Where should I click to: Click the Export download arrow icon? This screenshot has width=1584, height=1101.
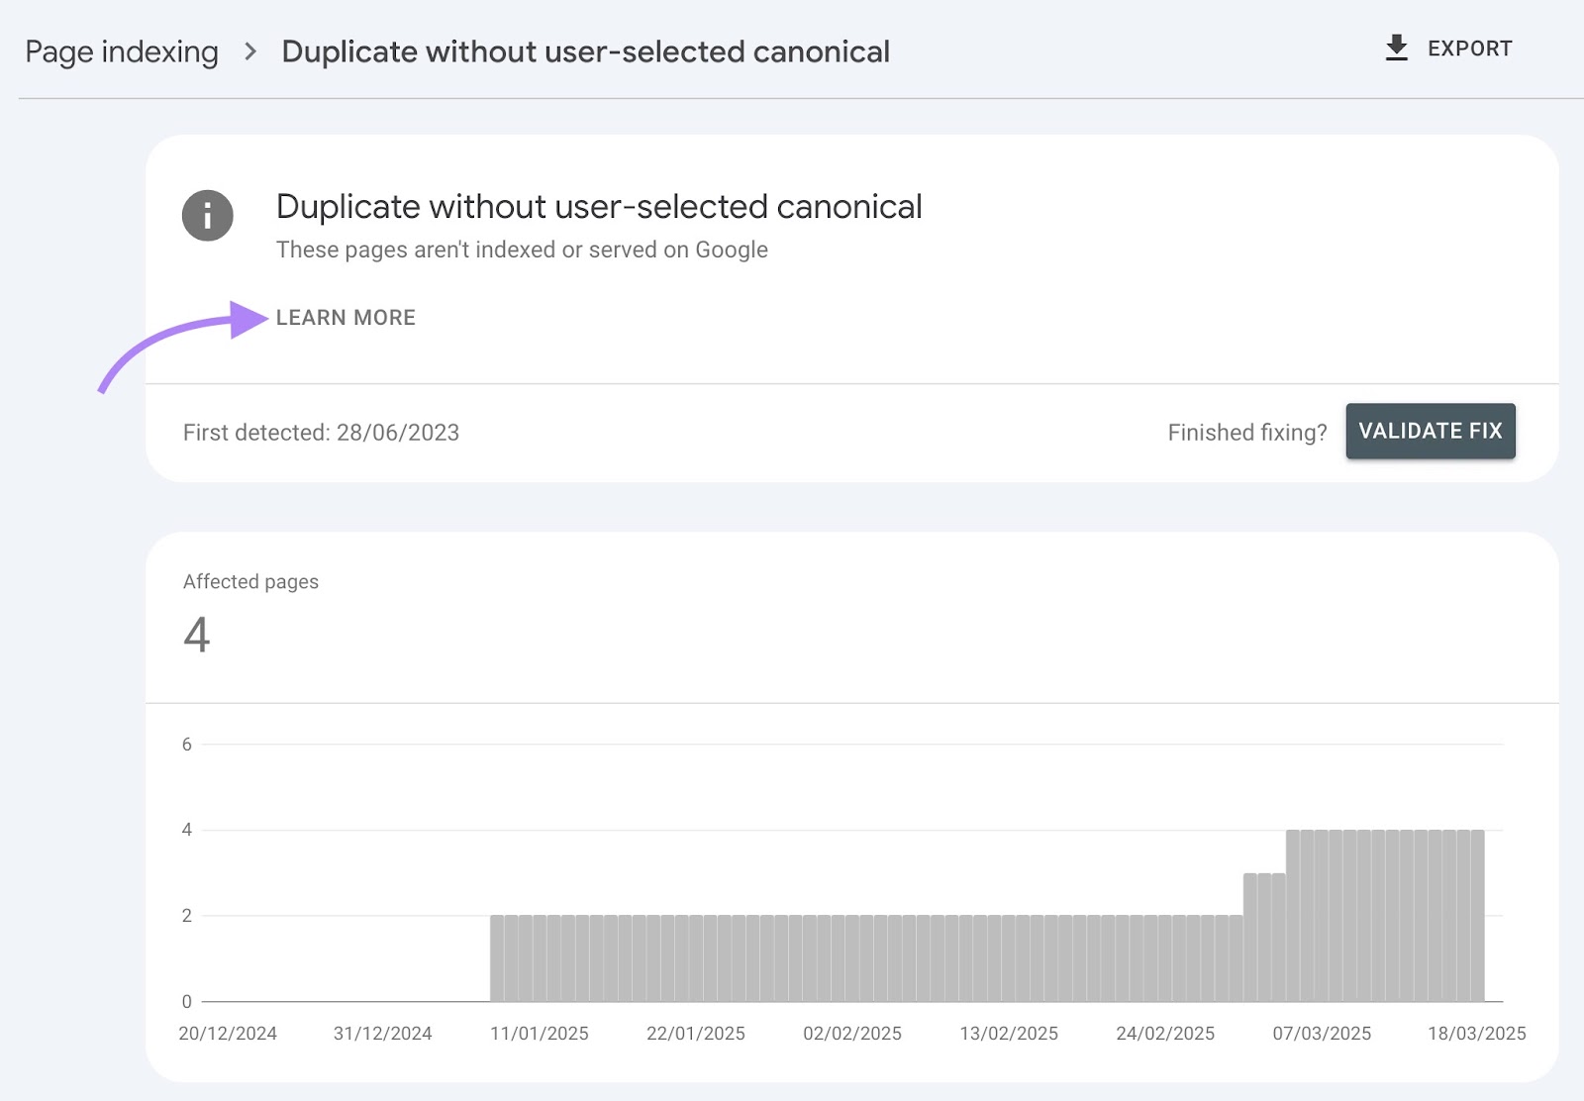[1396, 48]
